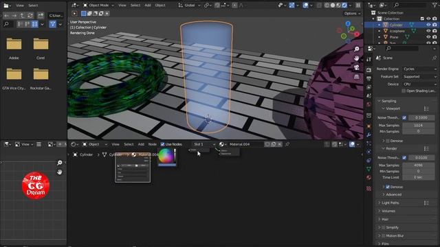Toggle the viewport overlays button
Screen dimensions: 440x247
point(305,5)
